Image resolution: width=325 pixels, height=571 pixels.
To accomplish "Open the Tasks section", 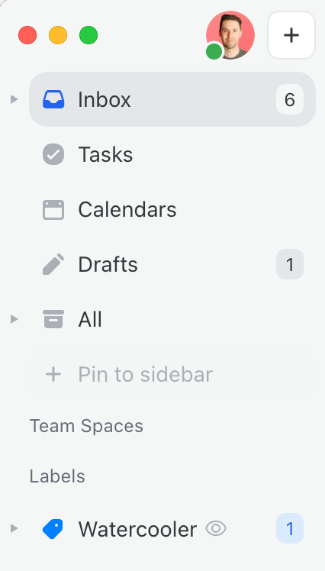I will point(172,154).
